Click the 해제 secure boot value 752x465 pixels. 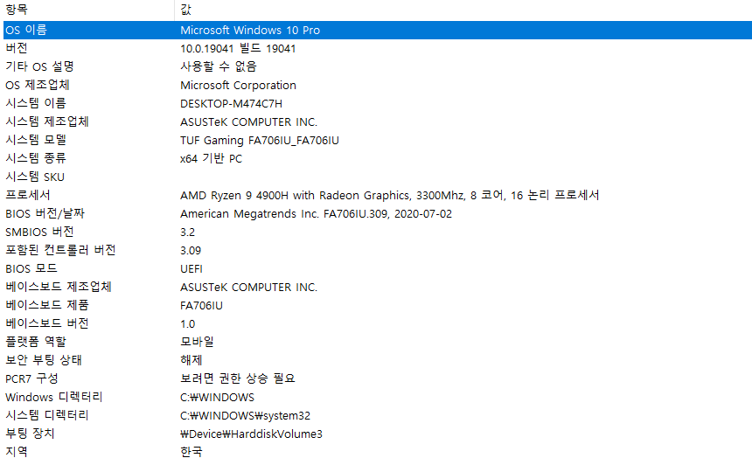pyautogui.click(x=191, y=360)
